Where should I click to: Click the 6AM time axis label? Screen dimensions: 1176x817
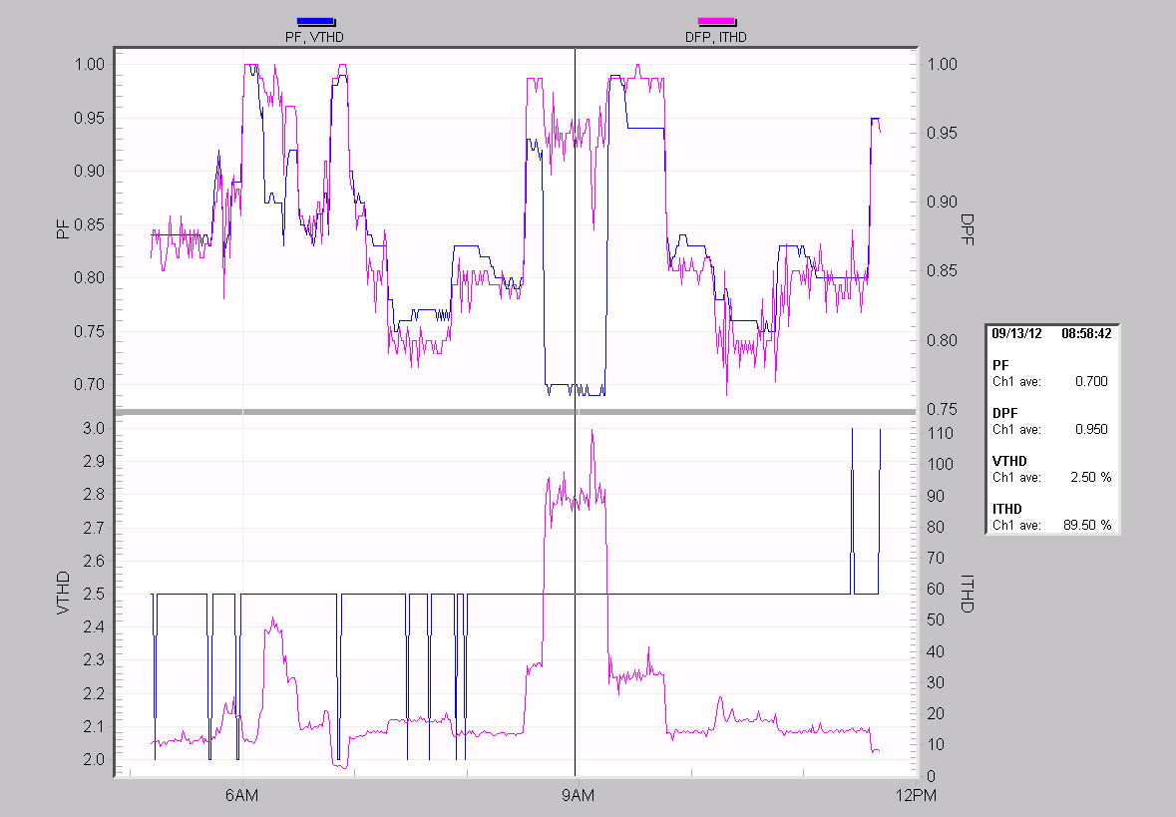click(242, 795)
